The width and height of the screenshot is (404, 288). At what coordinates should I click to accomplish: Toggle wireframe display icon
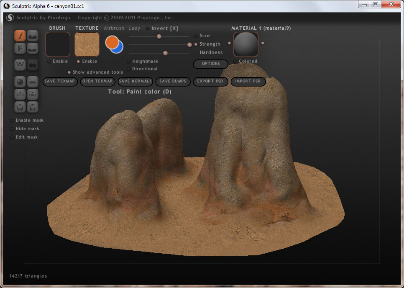(20, 65)
